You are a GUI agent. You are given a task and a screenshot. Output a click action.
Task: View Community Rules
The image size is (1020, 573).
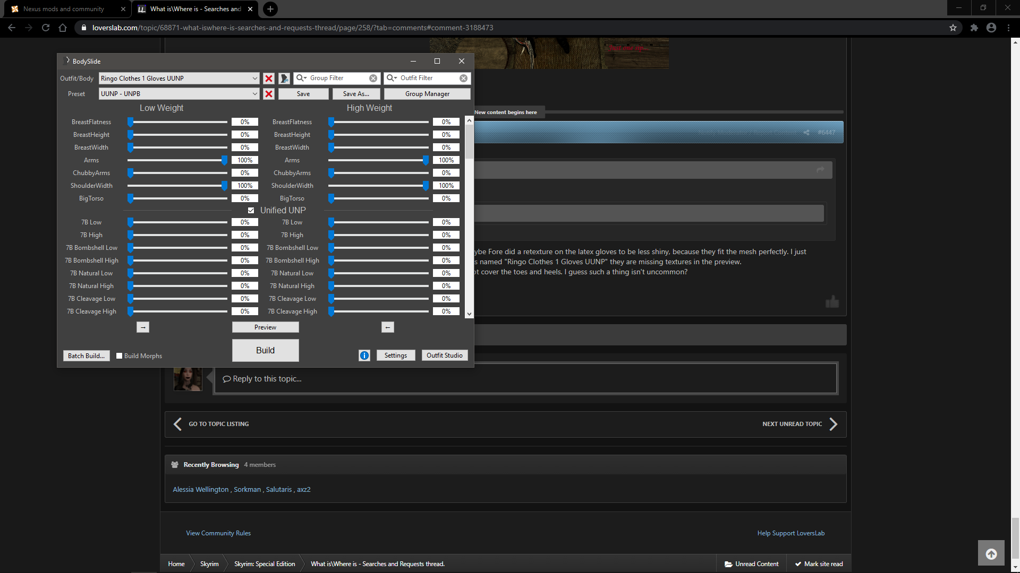[218, 533]
